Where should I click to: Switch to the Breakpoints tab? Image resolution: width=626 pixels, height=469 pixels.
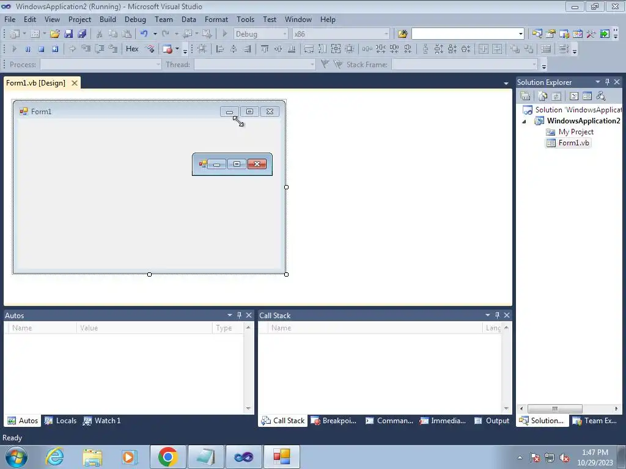tap(334, 421)
